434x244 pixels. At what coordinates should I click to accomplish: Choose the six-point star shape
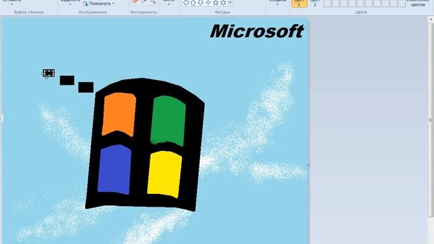coord(223,3)
